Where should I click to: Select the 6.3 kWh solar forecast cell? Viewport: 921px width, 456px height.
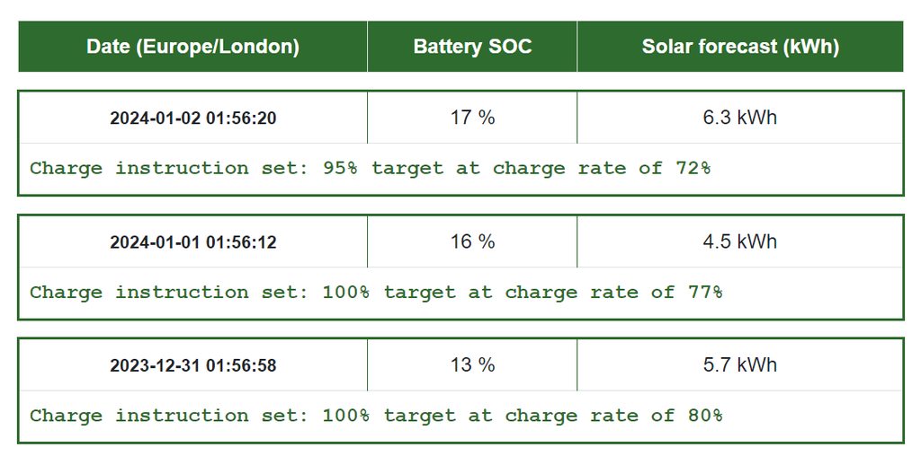pyautogui.click(x=740, y=118)
